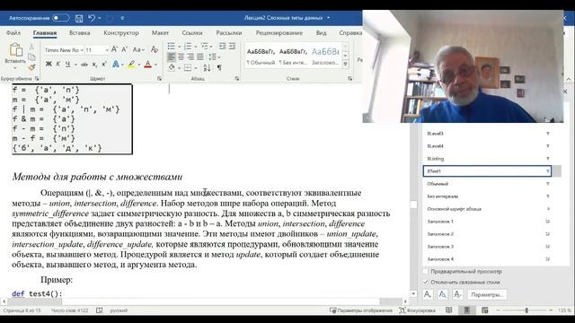Viewport: 575px width, 323px height.
Task: Click the horizontal document scrollbar
Action: click(x=205, y=301)
